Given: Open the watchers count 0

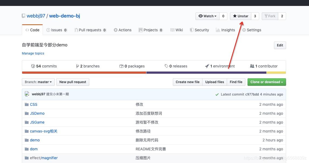Looking at the screenshot, I should click(x=223, y=16).
